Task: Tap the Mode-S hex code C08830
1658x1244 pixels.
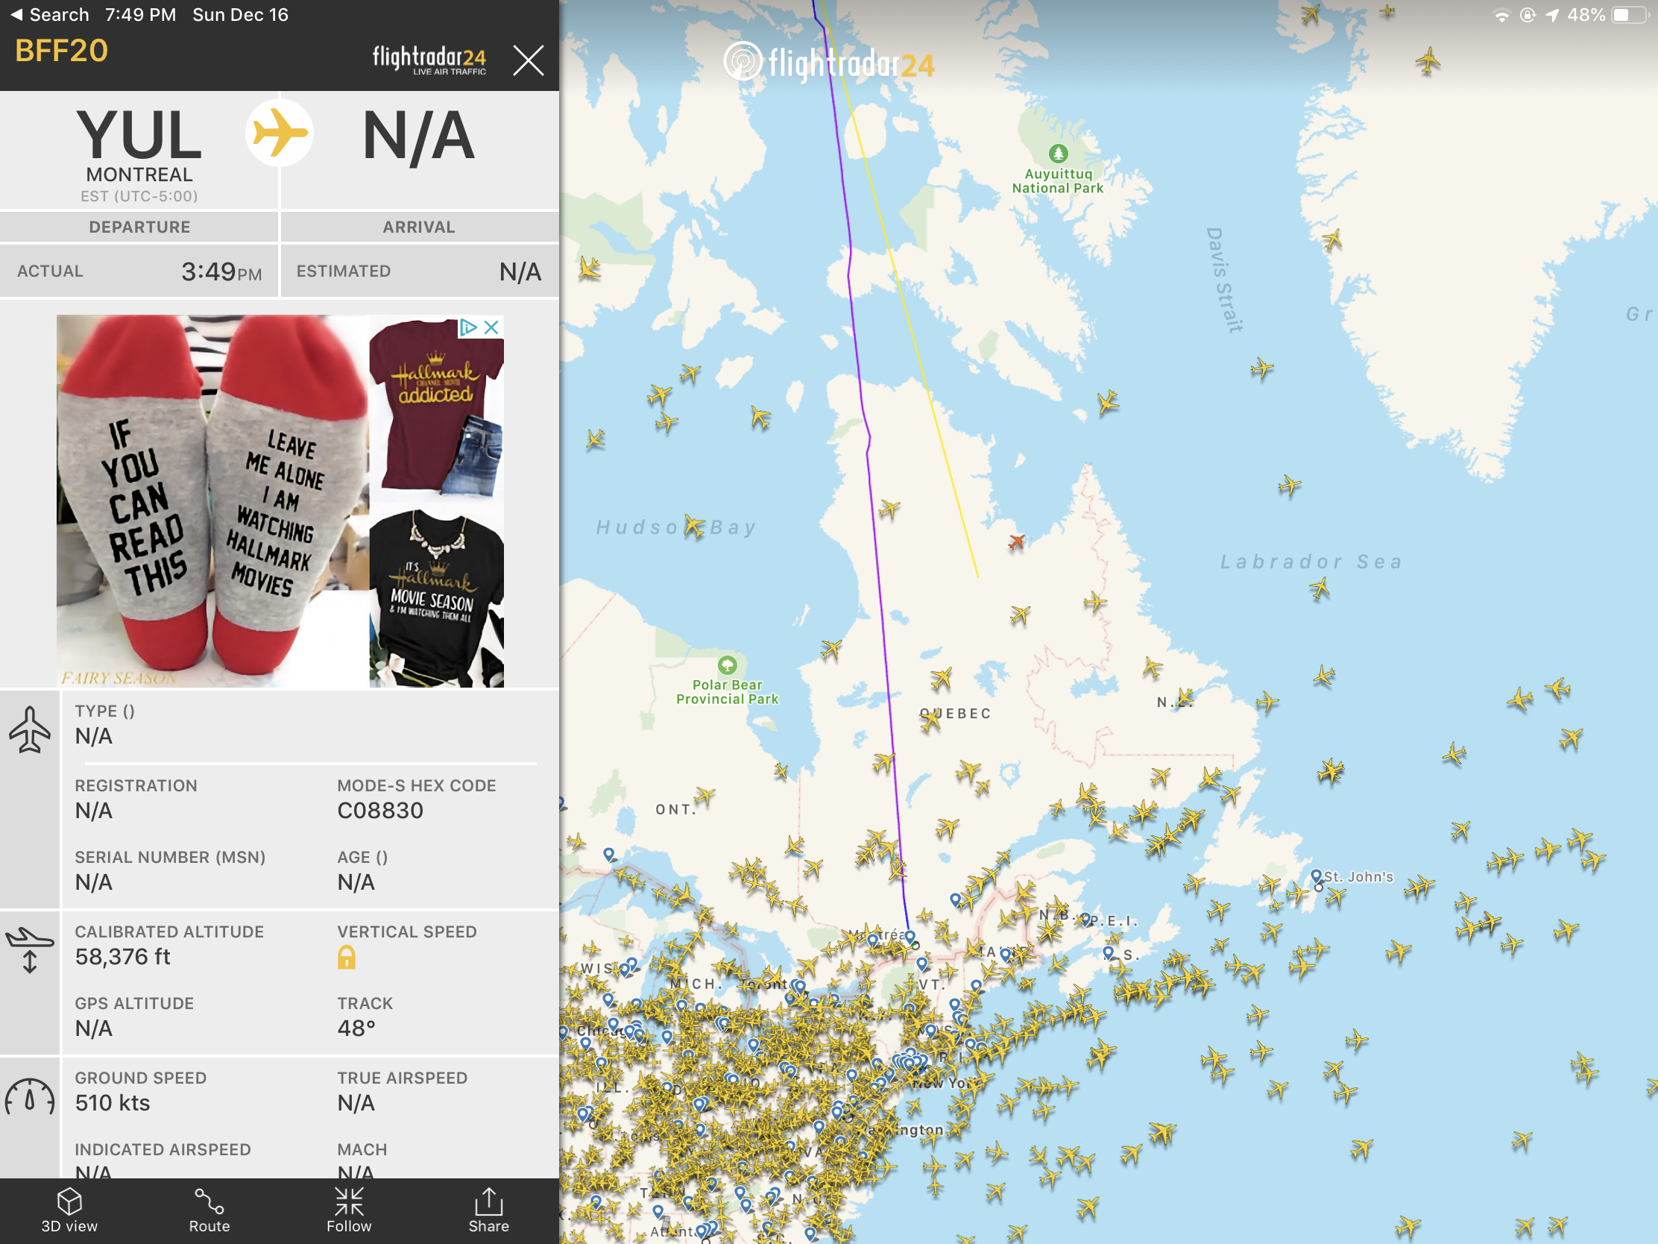Action: 380,811
